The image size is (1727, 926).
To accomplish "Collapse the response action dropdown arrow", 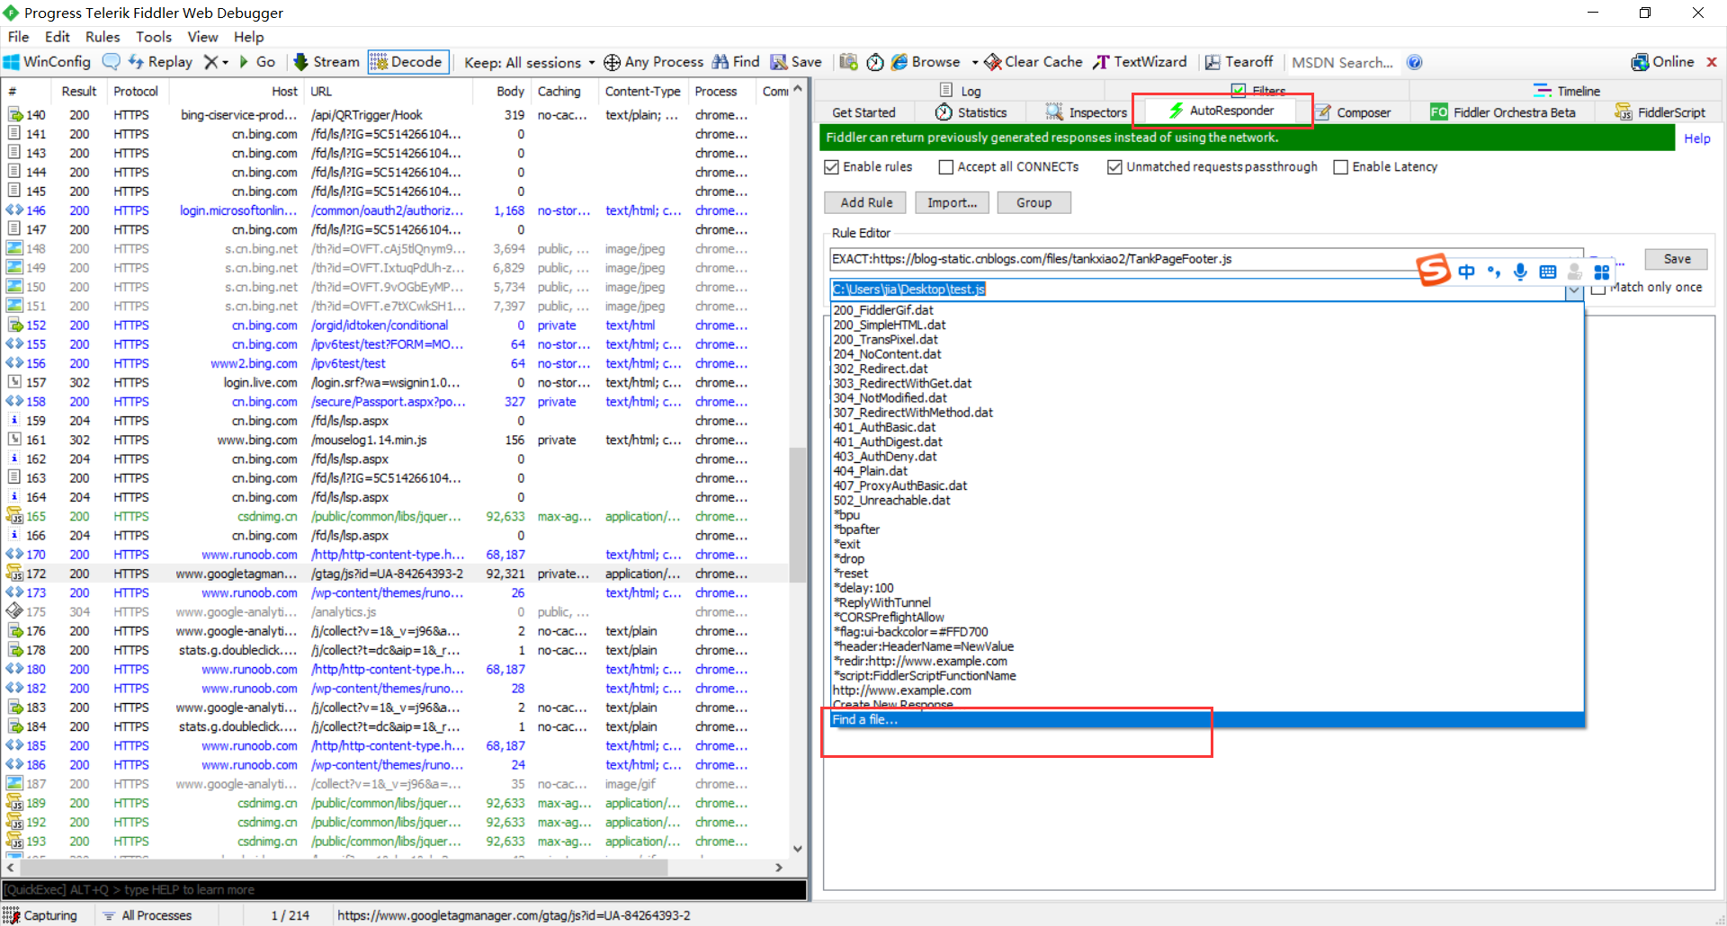I will click(1574, 290).
